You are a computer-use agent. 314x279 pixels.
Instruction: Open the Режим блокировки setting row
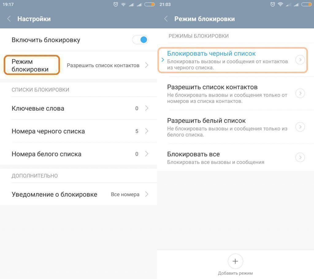pos(78,65)
